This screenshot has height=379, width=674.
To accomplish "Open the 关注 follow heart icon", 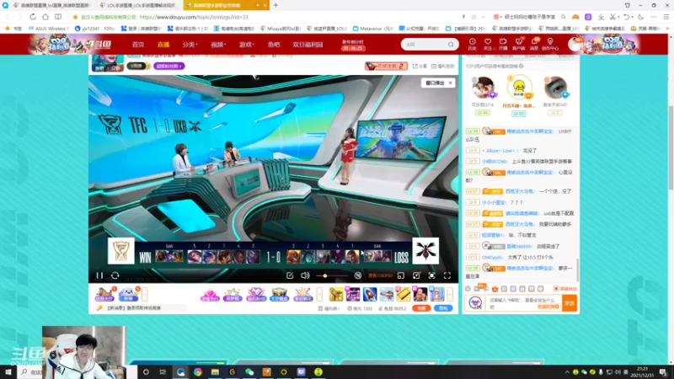I will (488, 44).
